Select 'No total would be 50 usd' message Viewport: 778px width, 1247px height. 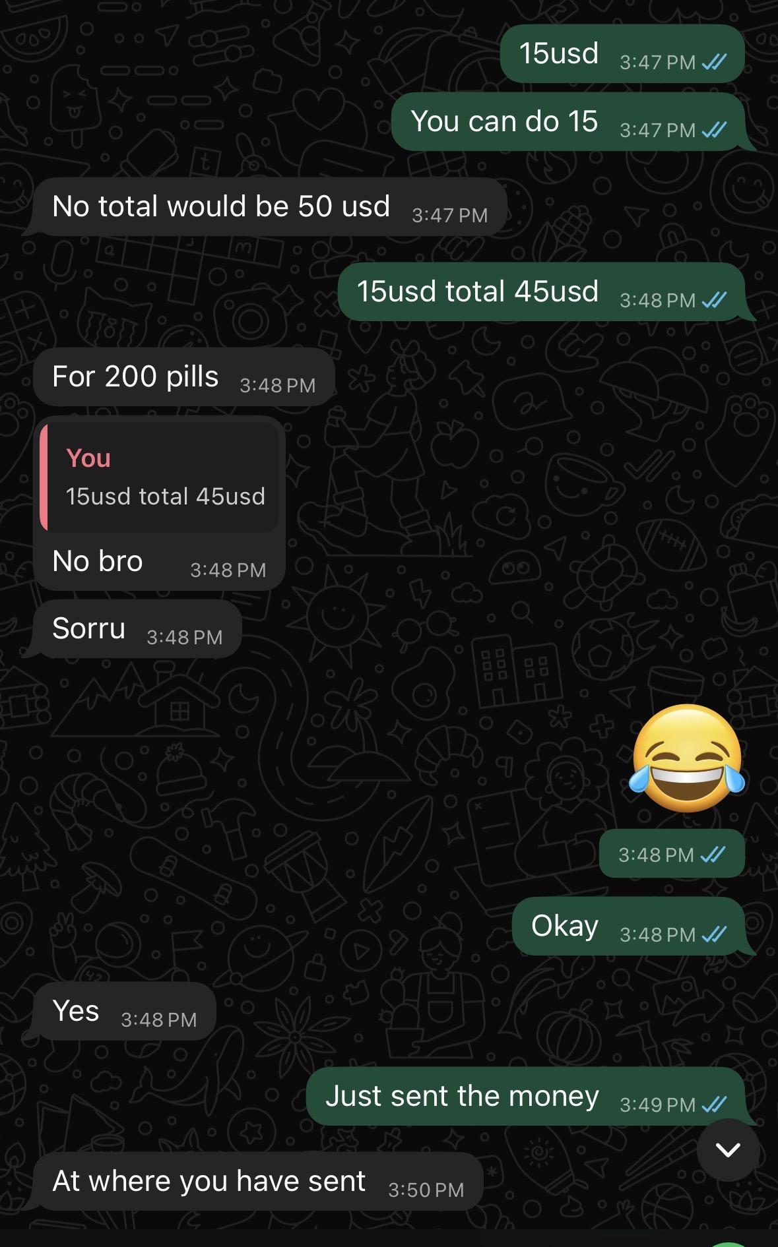270,206
